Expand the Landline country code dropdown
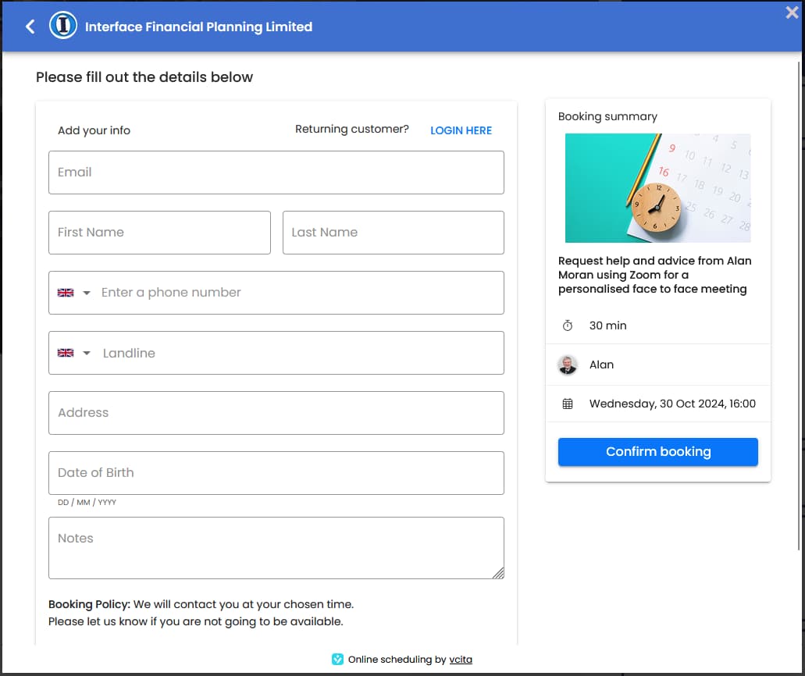This screenshot has height=676, width=805. click(87, 353)
